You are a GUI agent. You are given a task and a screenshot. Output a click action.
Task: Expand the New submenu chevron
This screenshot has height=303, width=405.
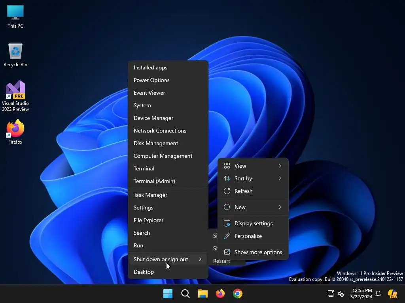(280, 207)
